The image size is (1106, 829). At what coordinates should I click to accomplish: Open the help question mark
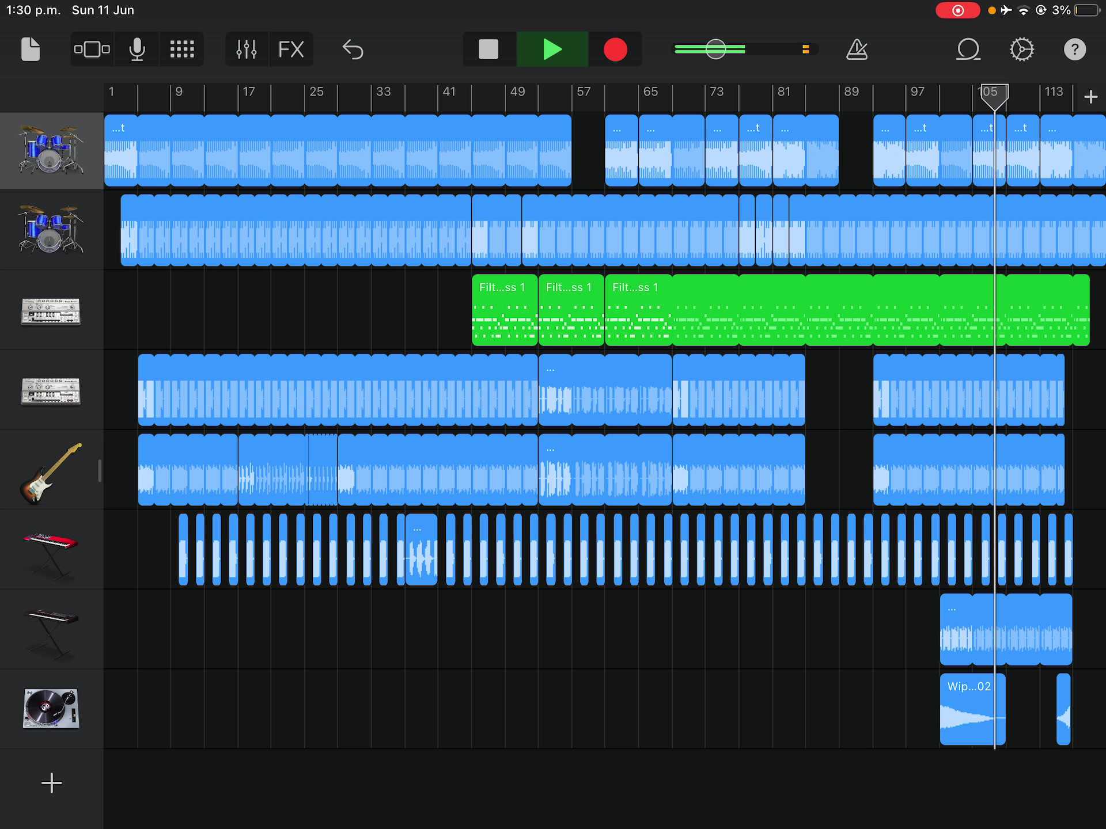click(x=1075, y=50)
